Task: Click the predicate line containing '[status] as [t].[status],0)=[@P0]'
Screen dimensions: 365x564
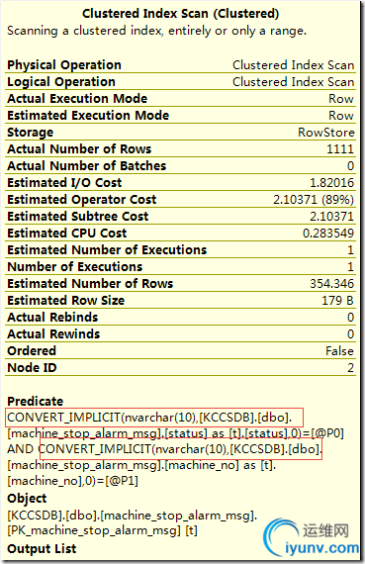Action: [x=175, y=433]
